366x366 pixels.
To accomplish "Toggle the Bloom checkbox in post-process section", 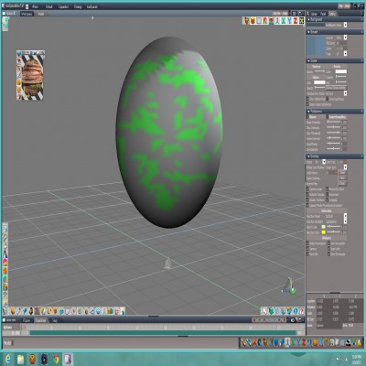I will click(x=308, y=117).
